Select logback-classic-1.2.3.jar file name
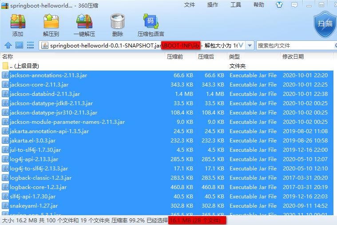The height and width of the screenshot is (225, 337). (x=40, y=178)
